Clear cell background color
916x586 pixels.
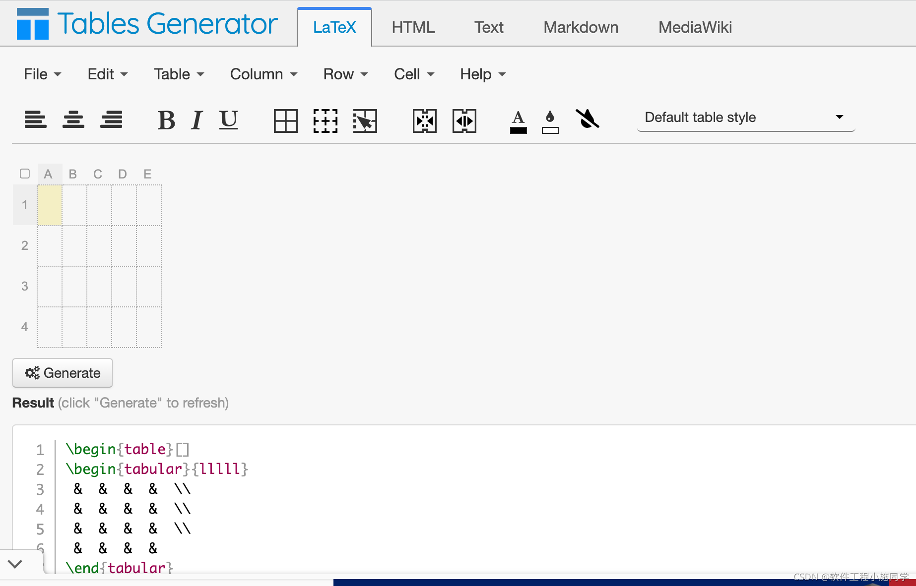click(588, 119)
